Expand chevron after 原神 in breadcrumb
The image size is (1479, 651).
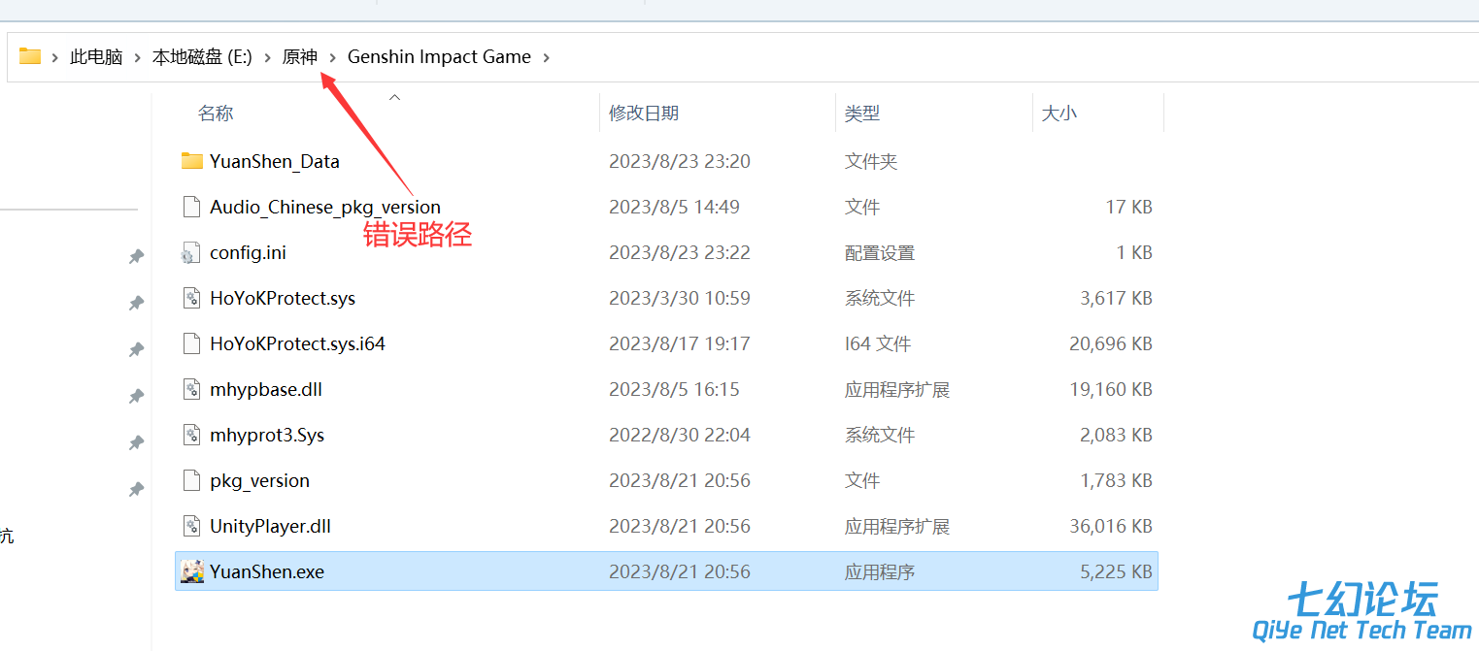(333, 57)
